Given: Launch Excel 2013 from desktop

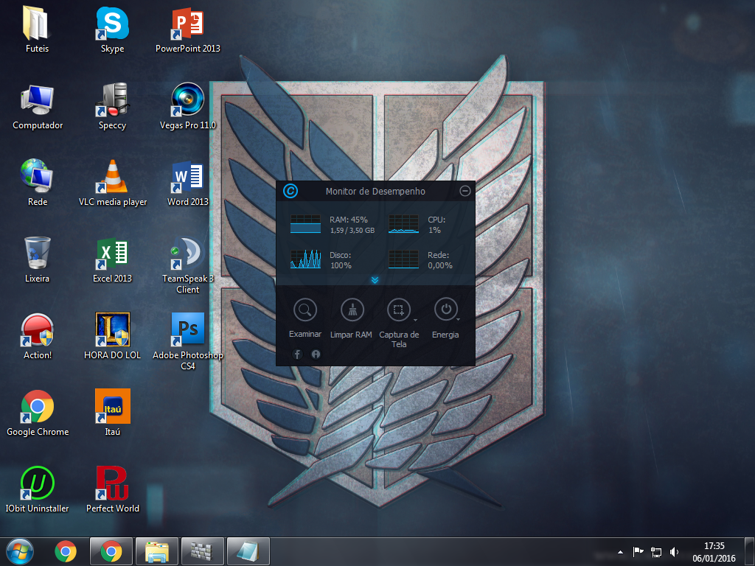Looking at the screenshot, I should pyautogui.click(x=112, y=259).
